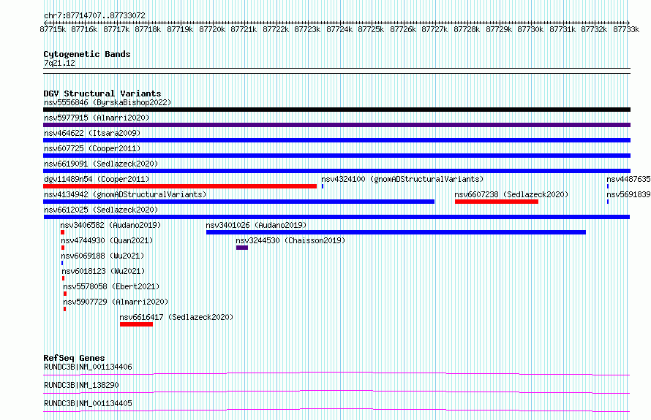Click the nsv6619091 (Sedlazeck2020) label

coord(101,164)
